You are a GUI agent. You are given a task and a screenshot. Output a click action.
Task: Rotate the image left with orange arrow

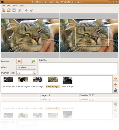(x=19, y=61)
